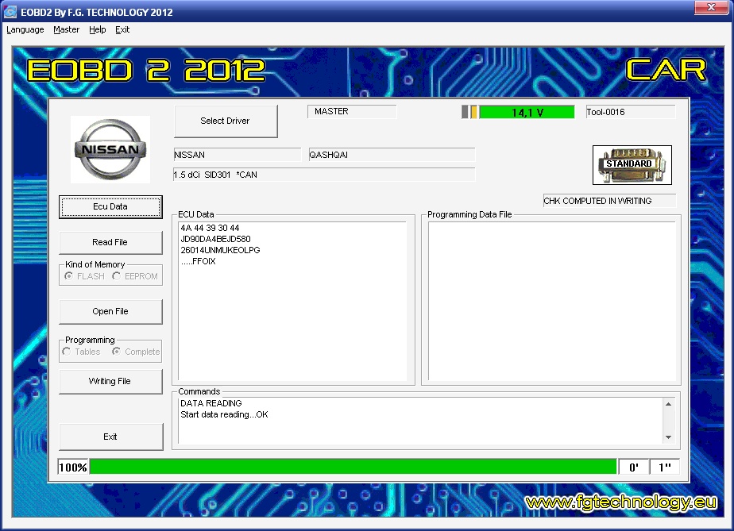Click the www.fgtechnology.eu website text
The image size is (734, 531).
[620, 502]
